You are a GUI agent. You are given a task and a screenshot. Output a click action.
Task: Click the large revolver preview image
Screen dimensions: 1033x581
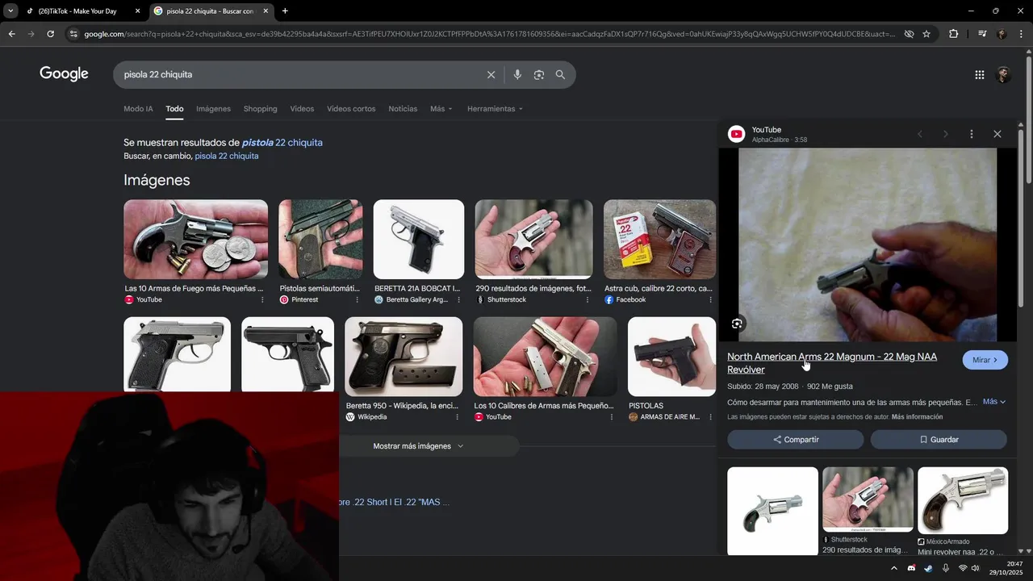868,245
